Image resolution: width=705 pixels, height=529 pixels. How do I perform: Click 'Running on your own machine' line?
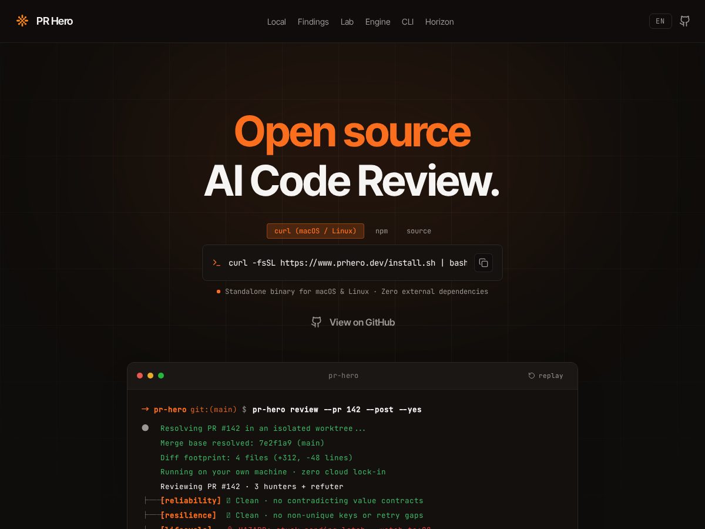[x=273, y=472]
